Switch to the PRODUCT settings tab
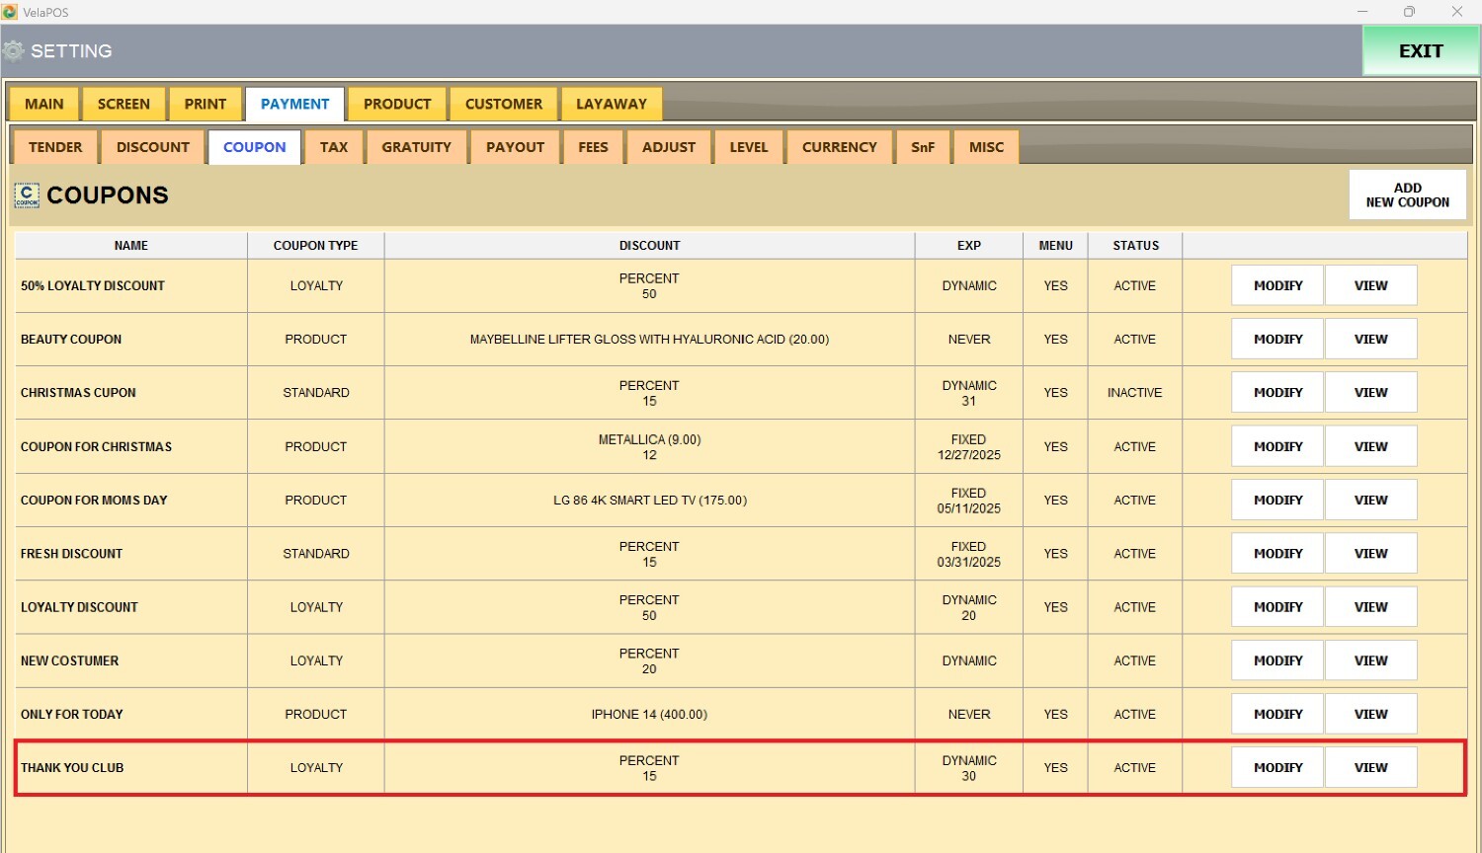Screen dimensions: 1482x853 point(397,104)
